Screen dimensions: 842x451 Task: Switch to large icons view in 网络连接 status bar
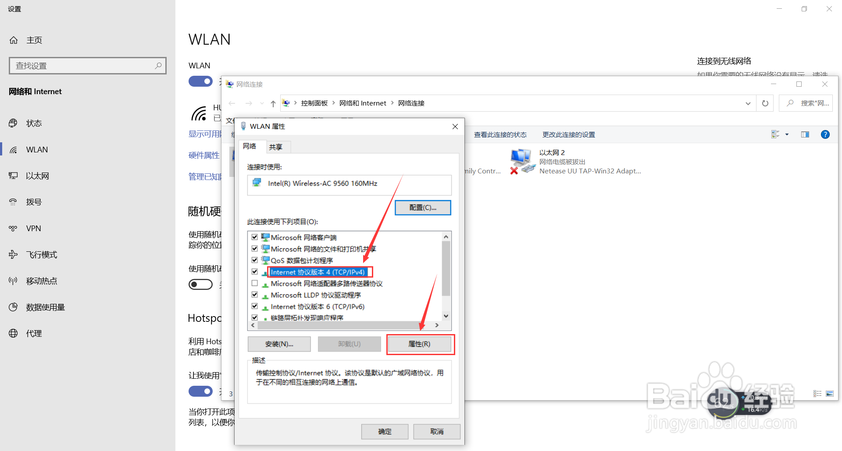[x=830, y=394]
